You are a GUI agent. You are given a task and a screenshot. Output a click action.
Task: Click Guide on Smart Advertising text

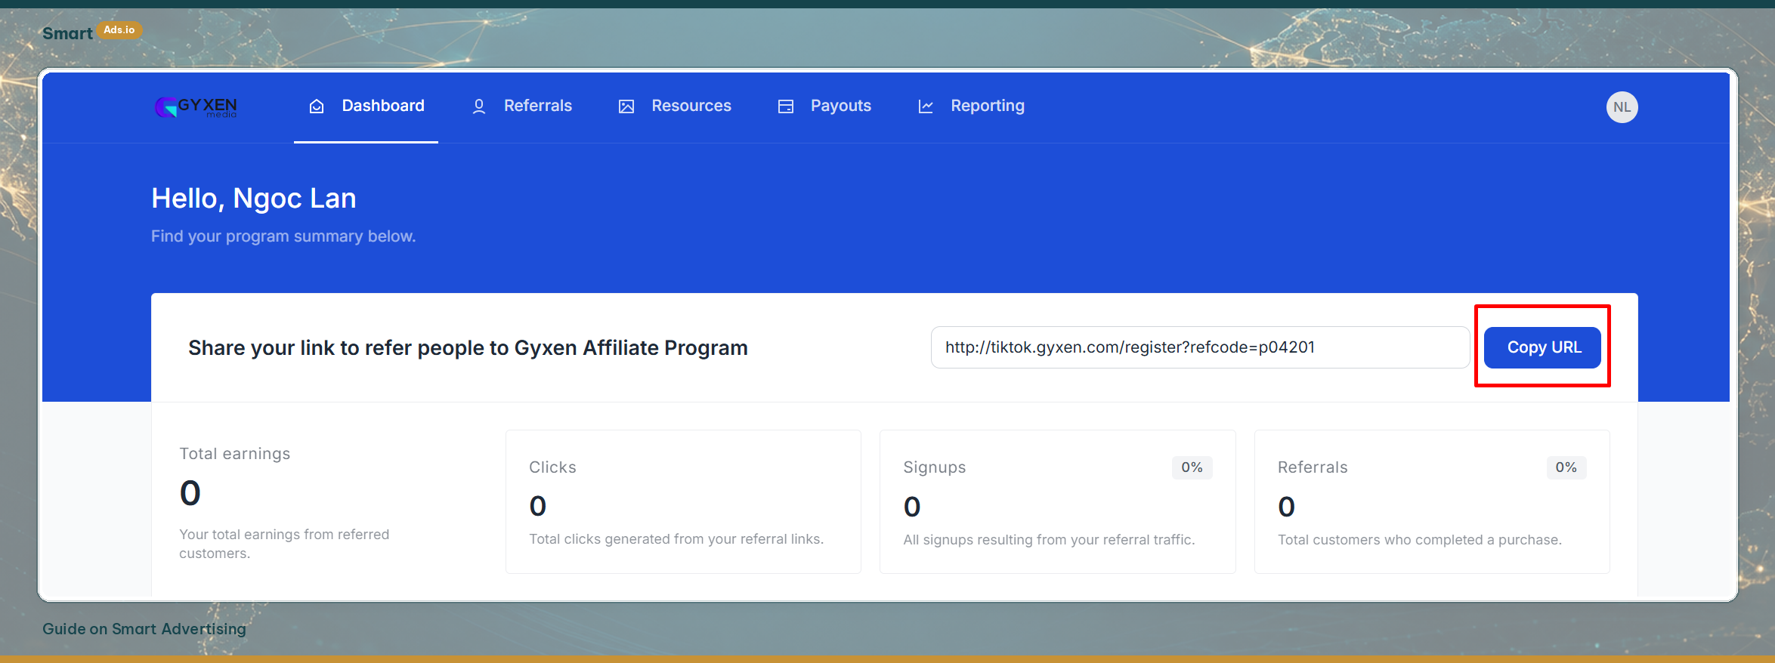pyautogui.click(x=144, y=629)
